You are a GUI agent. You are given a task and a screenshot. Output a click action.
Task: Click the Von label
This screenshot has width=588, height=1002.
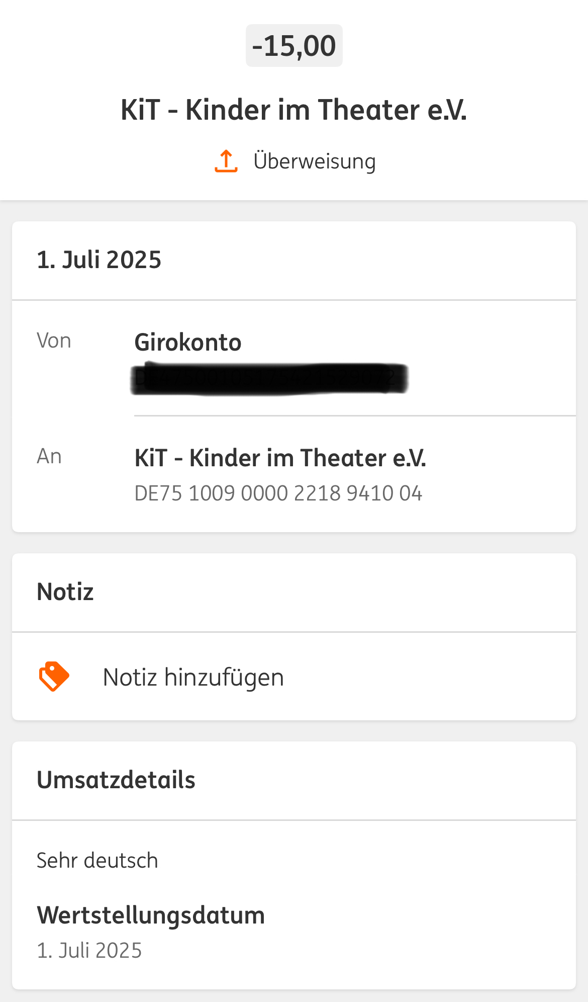54,341
